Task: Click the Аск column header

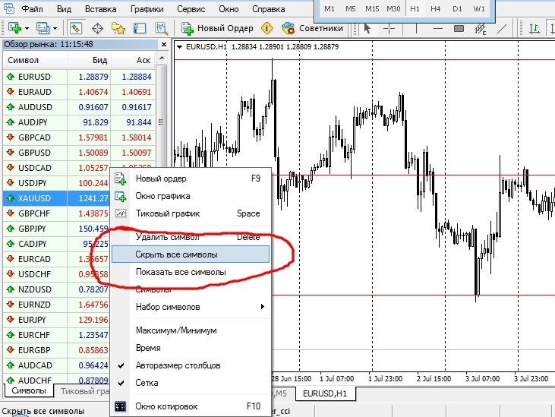Action: tap(134, 60)
